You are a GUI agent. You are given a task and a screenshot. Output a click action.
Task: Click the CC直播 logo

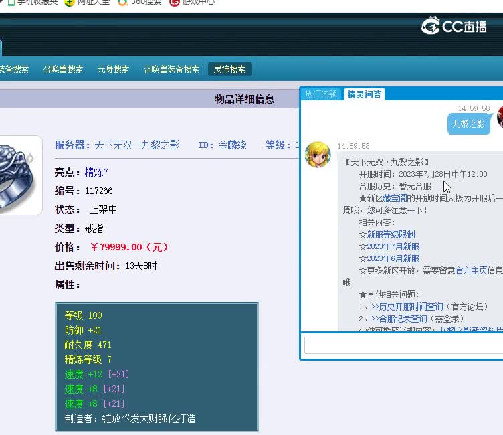click(454, 25)
